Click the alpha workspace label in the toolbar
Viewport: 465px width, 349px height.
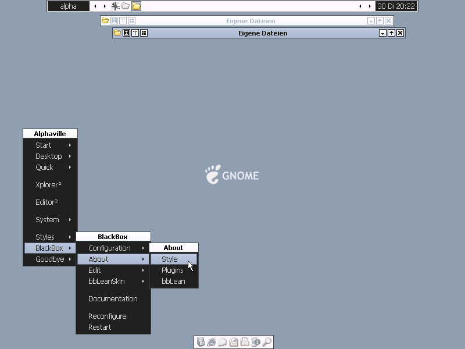69,6
